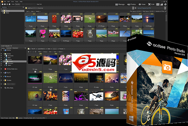
Task: Open the Edit menu in the menu bar
Action: (9, 2)
